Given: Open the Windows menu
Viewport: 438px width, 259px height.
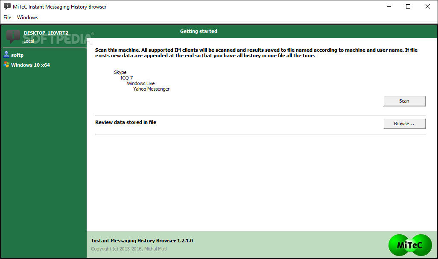Looking at the screenshot, I should coord(27,18).
